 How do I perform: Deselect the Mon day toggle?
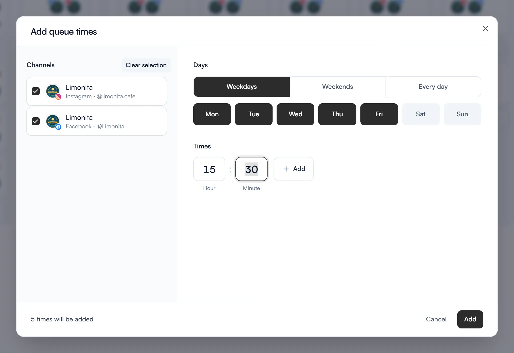[212, 114]
